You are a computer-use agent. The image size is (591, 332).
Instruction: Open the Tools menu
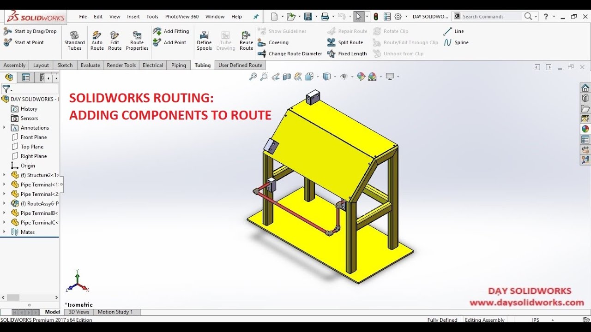(152, 17)
